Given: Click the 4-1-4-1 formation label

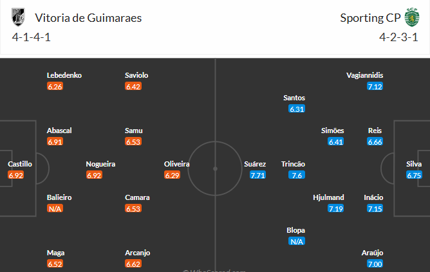Looking at the screenshot, I should click(32, 37).
